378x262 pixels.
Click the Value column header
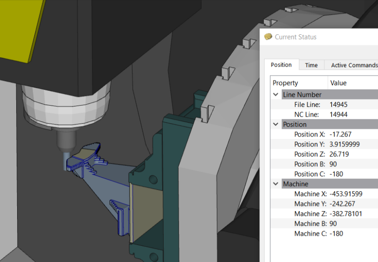click(x=338, y=83)
